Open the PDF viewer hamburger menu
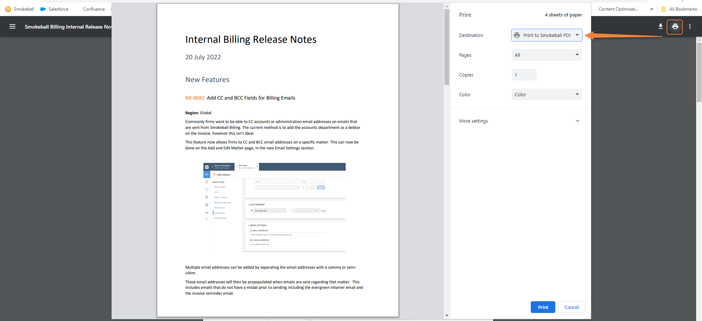702x321 pixels. (12, 26)
